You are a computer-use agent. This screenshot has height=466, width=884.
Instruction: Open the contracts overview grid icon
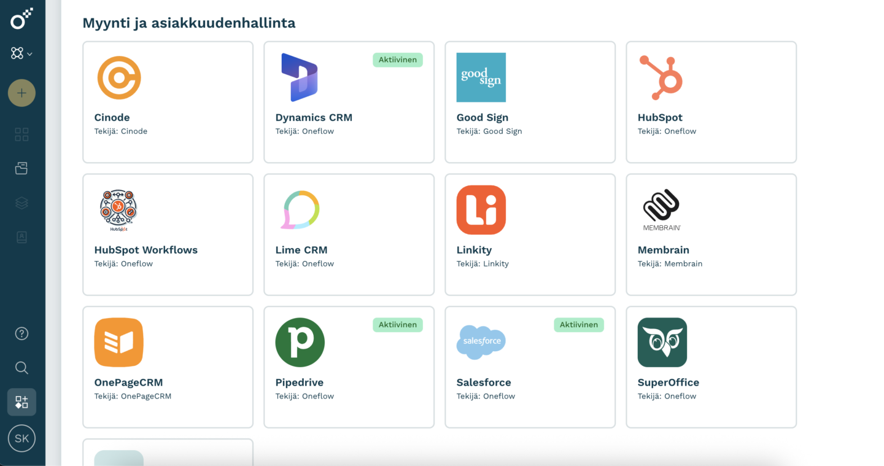[x=21, y=134]
